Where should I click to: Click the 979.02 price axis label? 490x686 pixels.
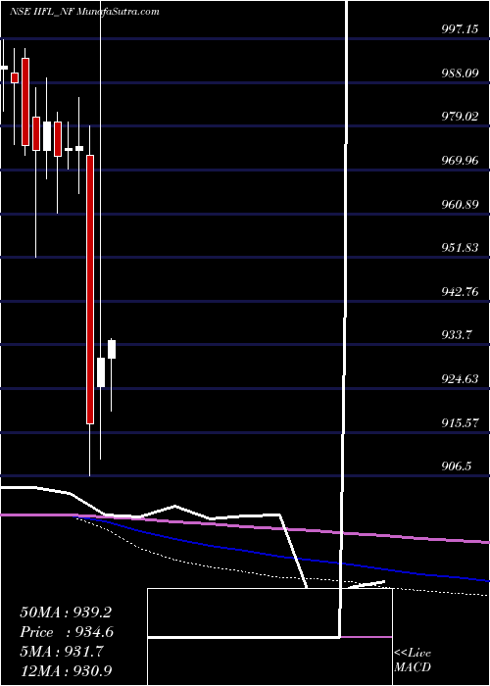tap(460, 117)
